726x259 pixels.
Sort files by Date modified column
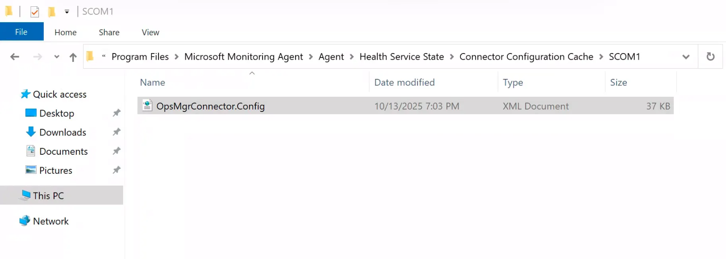click(x=404, y=82)
